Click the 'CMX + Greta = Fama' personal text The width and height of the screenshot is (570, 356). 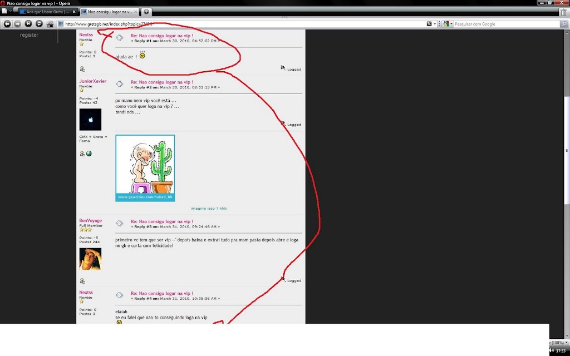coord(94,139)
